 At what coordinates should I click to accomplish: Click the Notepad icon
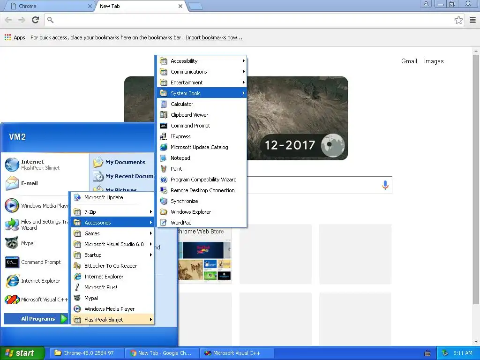coord(164,158)
